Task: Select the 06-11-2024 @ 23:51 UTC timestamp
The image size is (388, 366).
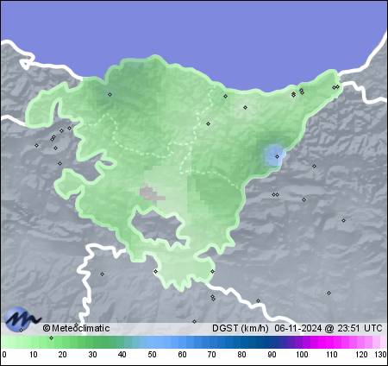Action: point(329,328)
